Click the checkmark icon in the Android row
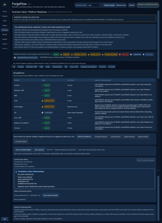This screenshot has width=162, height=223. coord(42,85)
